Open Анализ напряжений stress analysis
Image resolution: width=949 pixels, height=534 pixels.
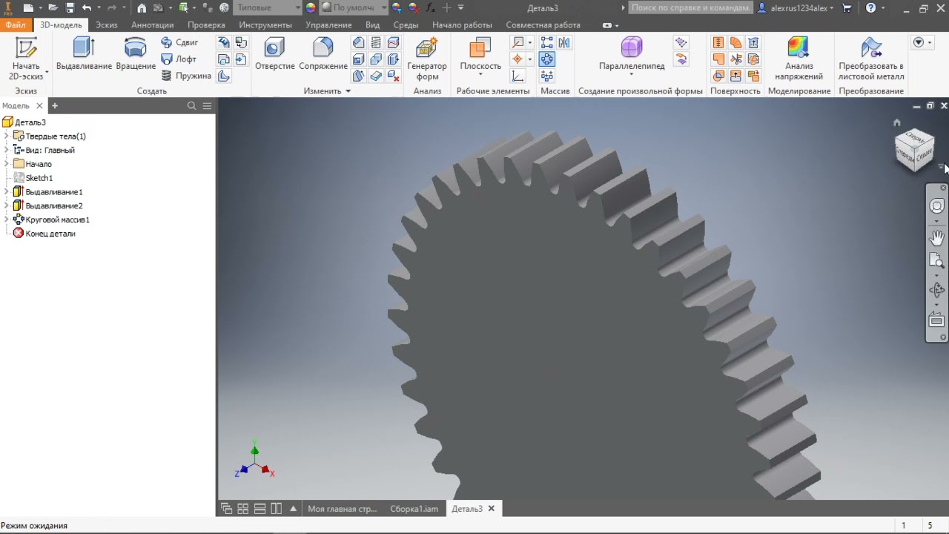coord(798,59)
